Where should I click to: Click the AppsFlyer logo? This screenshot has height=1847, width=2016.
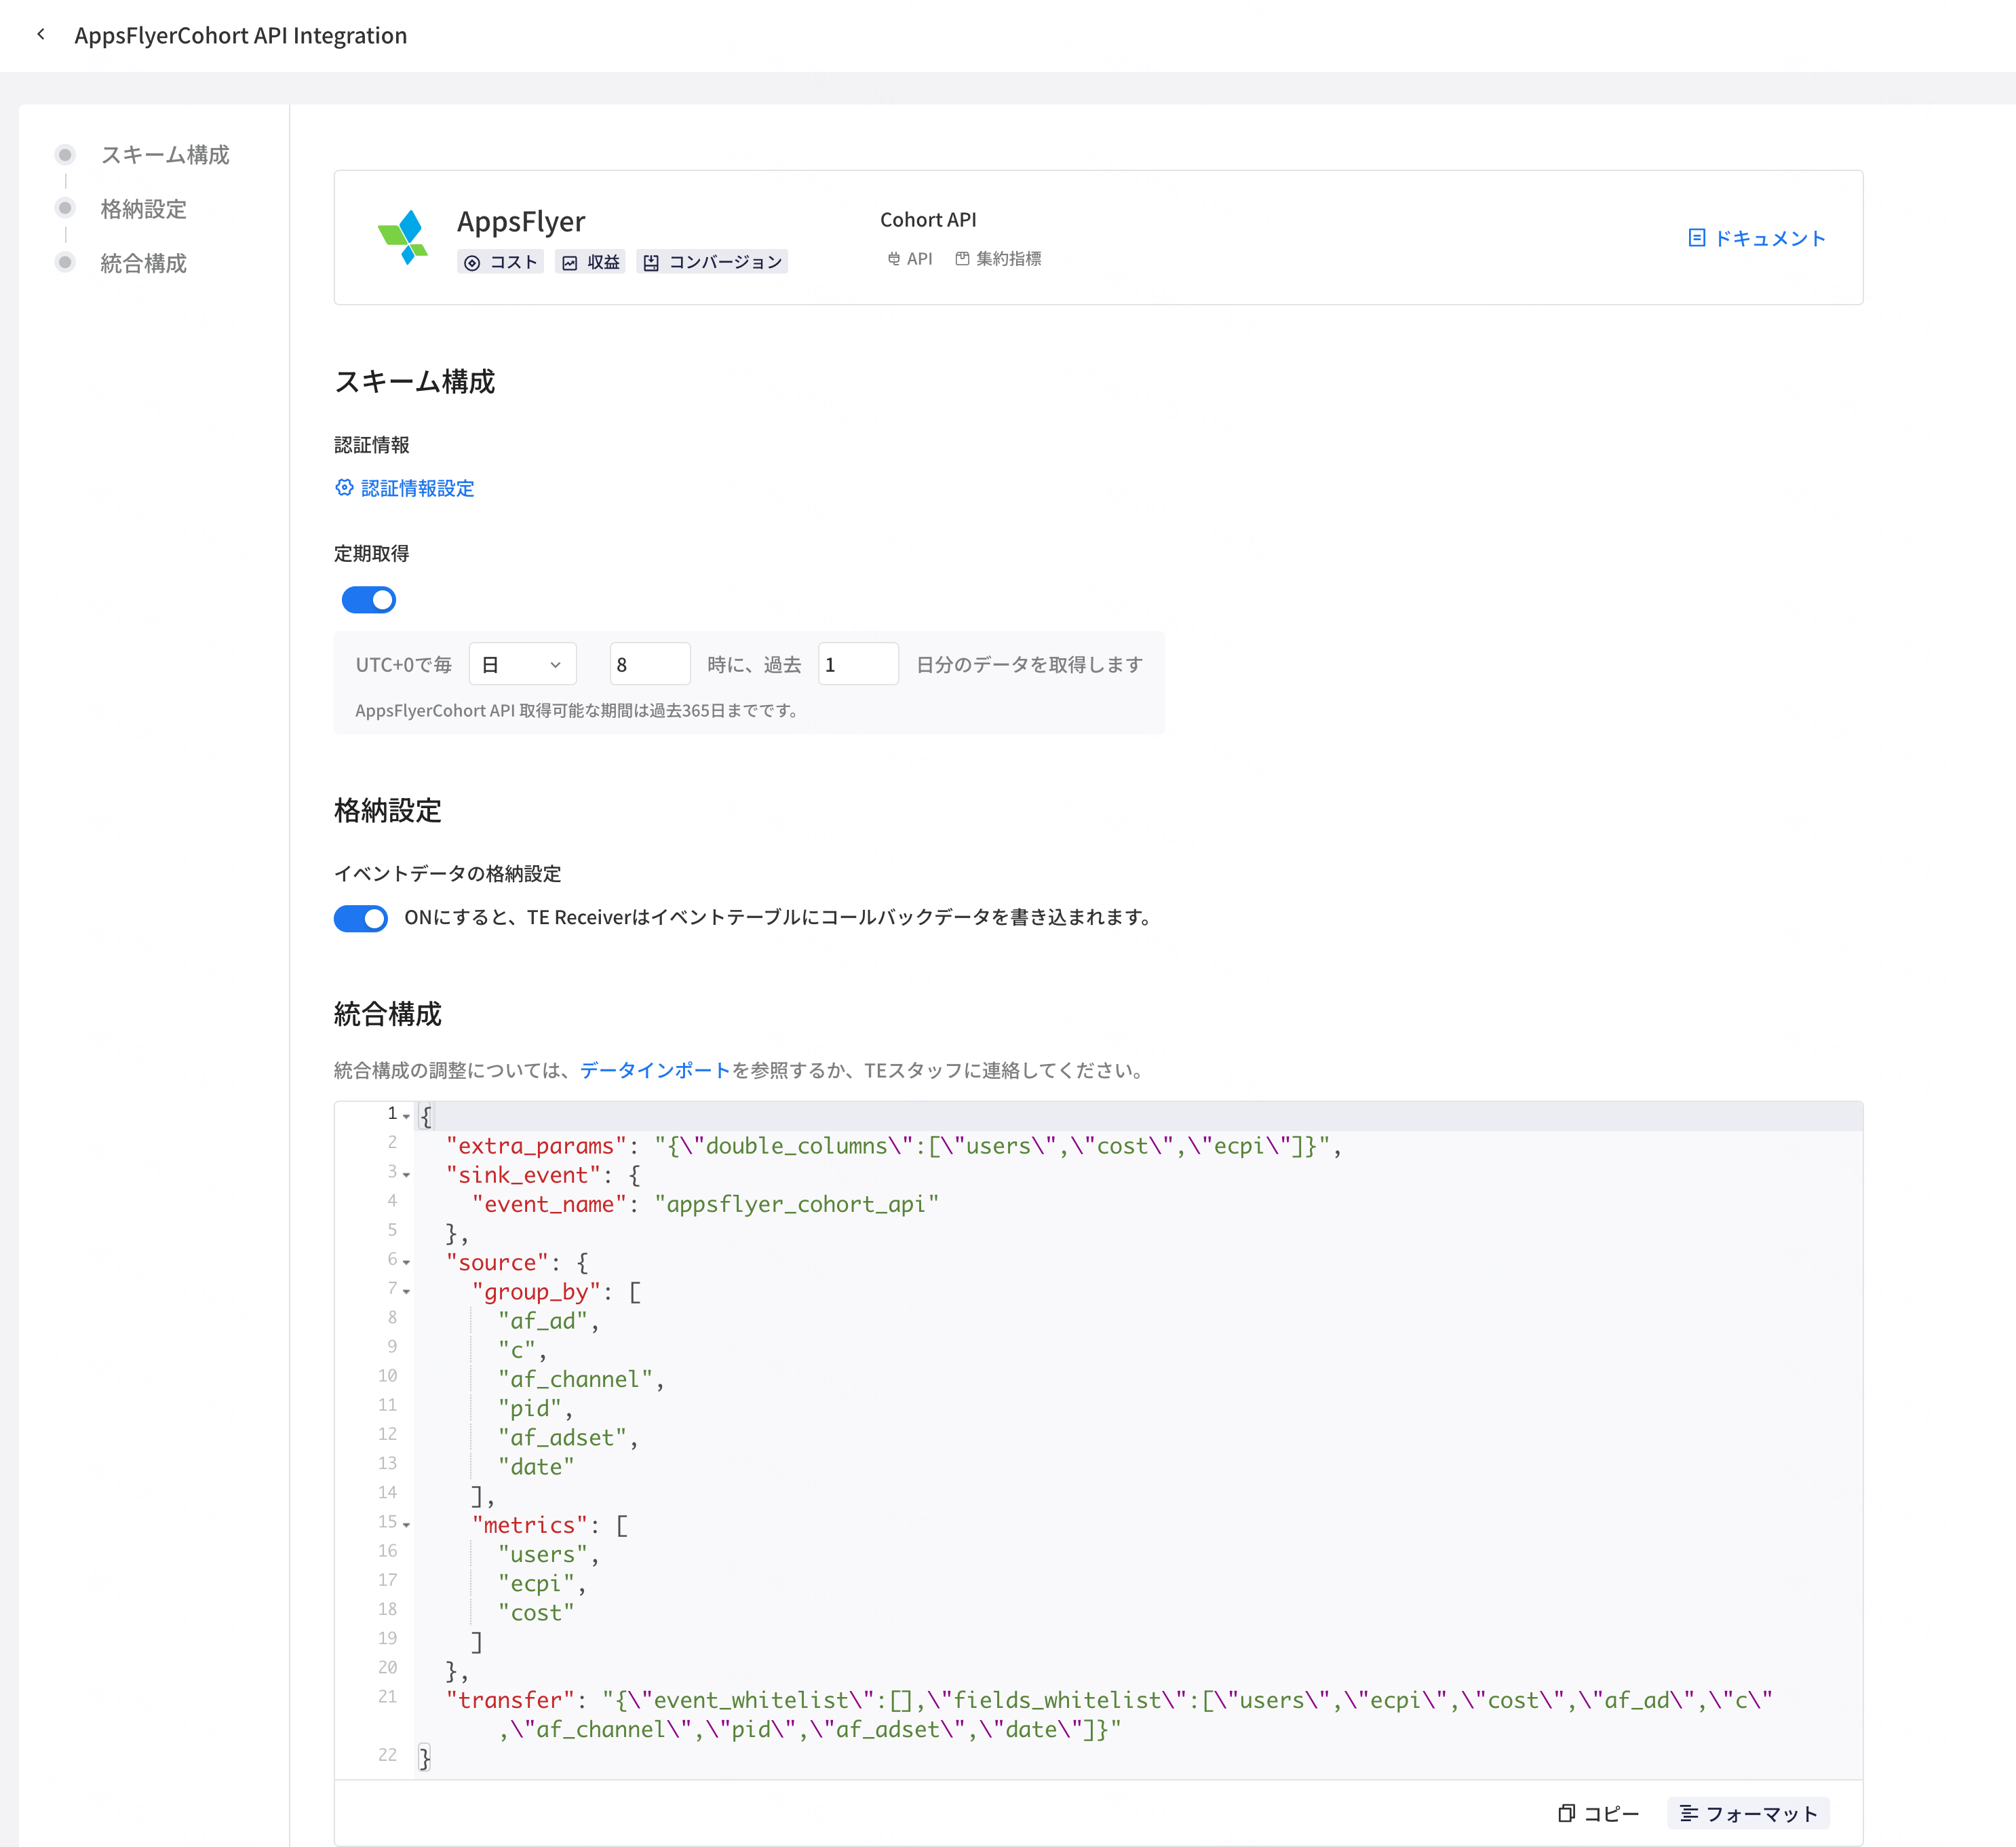click(x=403, y=237)
